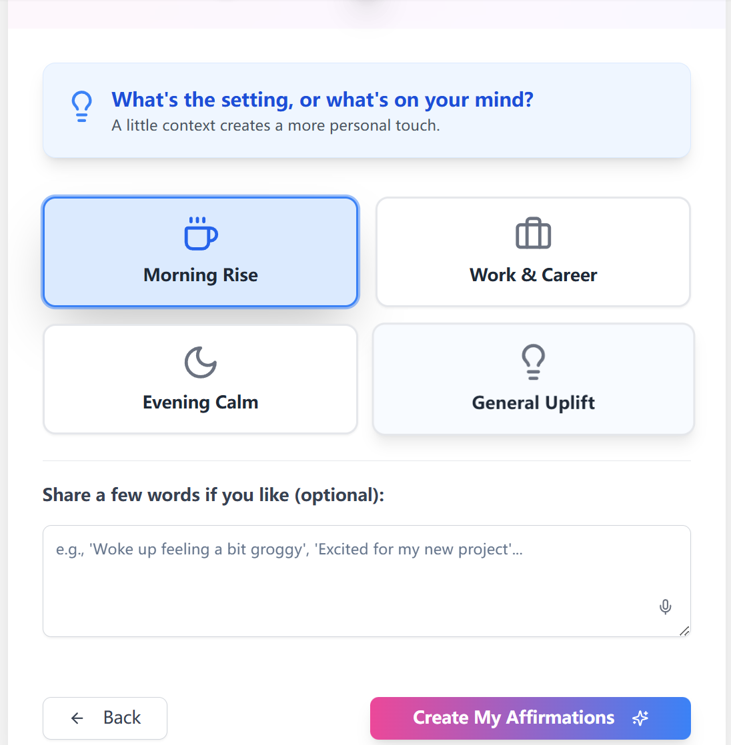Screen dimensions: 731x745
Task: Click the crescent moon icon for Evening Calm
Action: tap(200, 362)
